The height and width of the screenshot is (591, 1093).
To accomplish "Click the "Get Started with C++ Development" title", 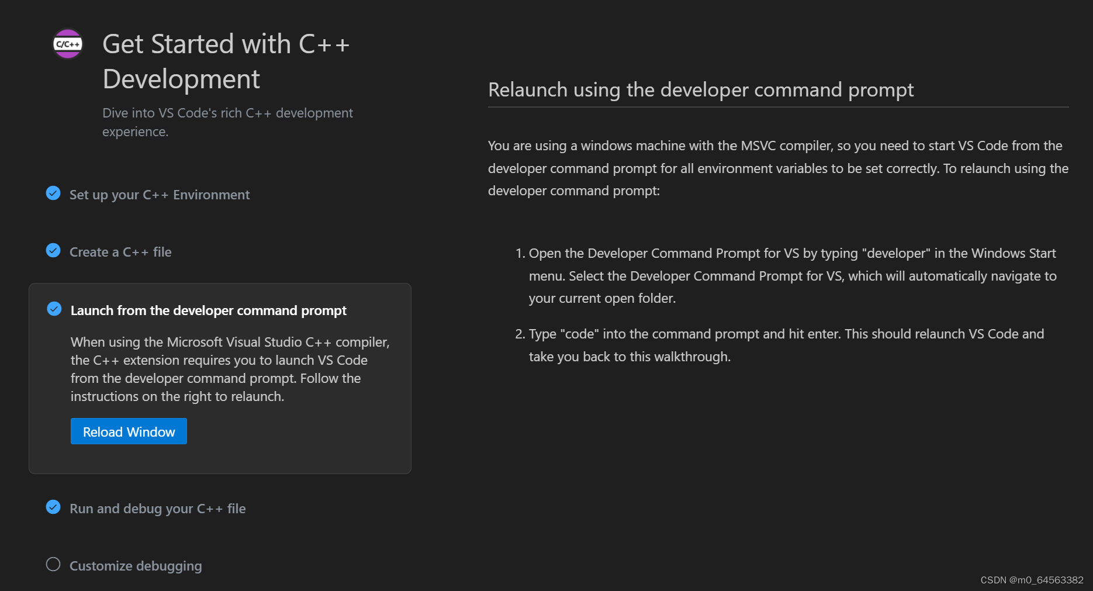I will coord(226,61).
